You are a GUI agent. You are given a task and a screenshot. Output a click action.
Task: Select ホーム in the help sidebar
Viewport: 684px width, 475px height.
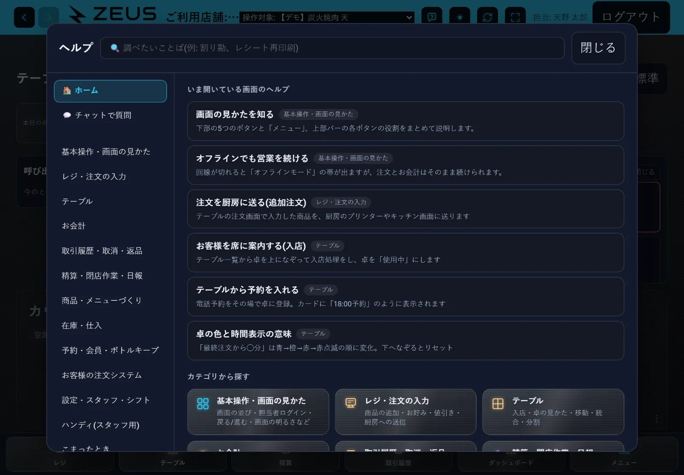coord(110,91)
